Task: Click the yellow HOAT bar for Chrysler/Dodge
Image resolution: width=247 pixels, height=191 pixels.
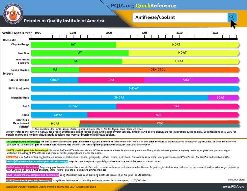Action: (x=178, y=45)
